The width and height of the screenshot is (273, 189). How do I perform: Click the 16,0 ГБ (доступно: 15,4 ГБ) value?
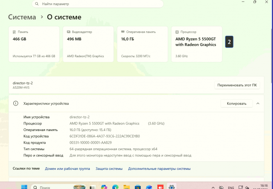click(91, 130)
